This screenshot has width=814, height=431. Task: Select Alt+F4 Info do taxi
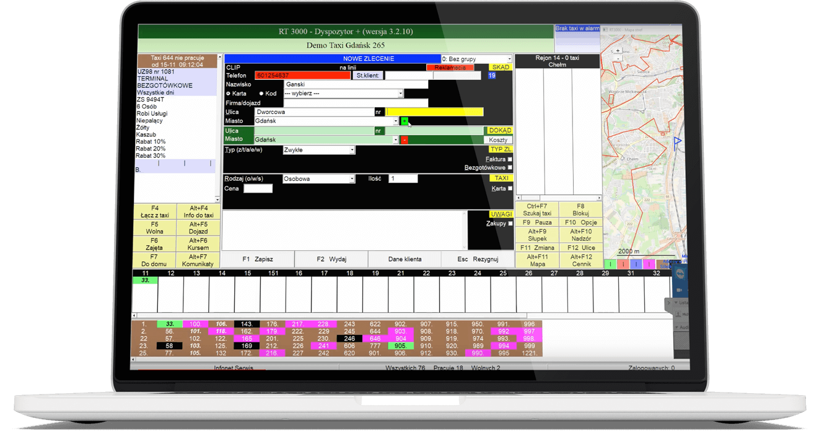pyautogui.click(x=198, y=212)
